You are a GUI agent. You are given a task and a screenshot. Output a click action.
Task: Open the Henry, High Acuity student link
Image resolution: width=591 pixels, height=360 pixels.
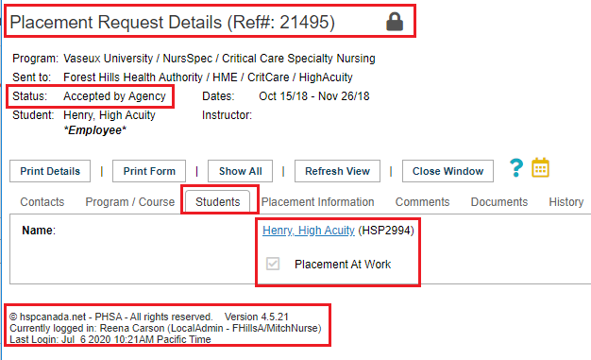pyautogui.click(x=309, y=231)
